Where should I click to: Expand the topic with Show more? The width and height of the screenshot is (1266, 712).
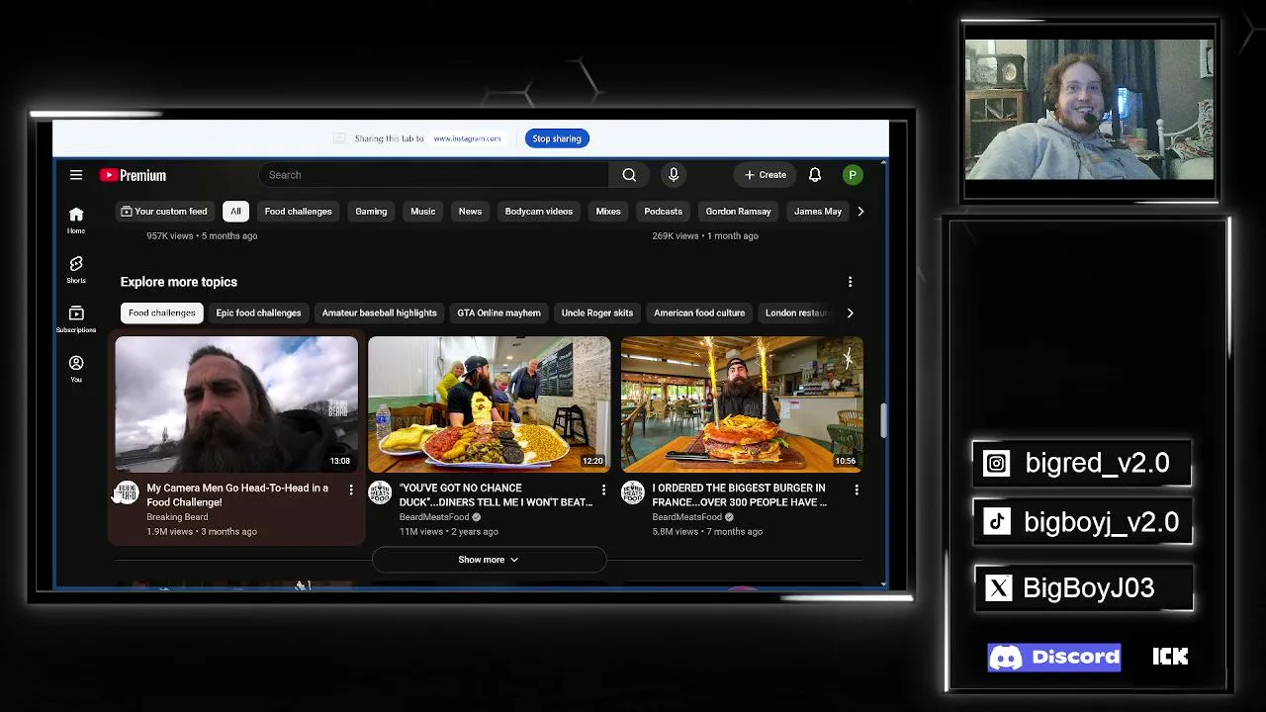click(489, 560)
